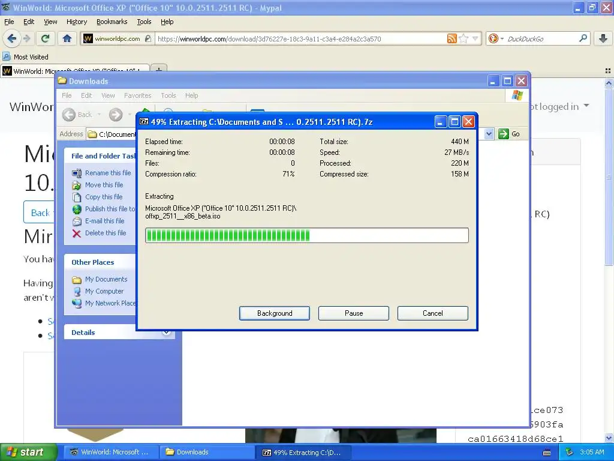Cancel the extraction
The height and width of the screenshot is (461, 614).
point(433,313)
